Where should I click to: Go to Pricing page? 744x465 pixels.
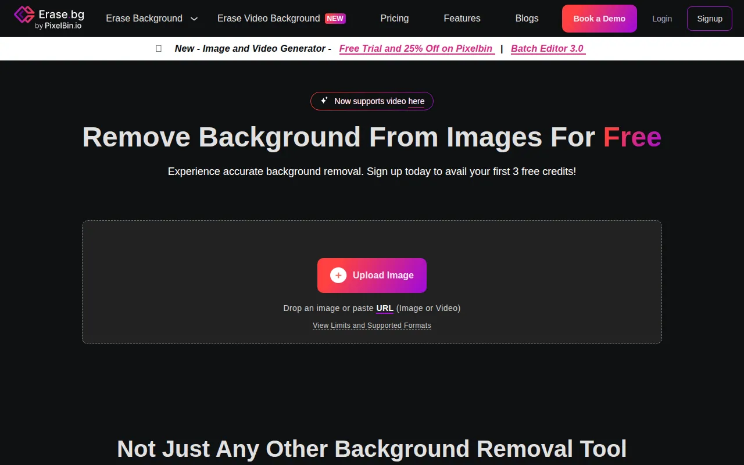pos(395,19)
